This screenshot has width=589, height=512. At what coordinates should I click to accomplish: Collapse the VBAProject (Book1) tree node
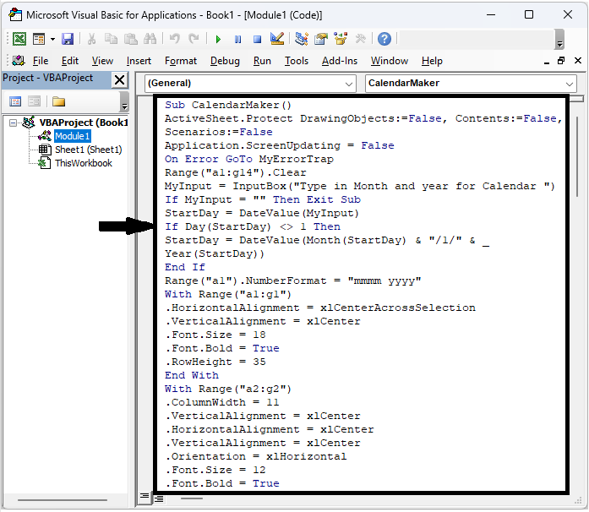pyautogui.click(x=14, y=123)
